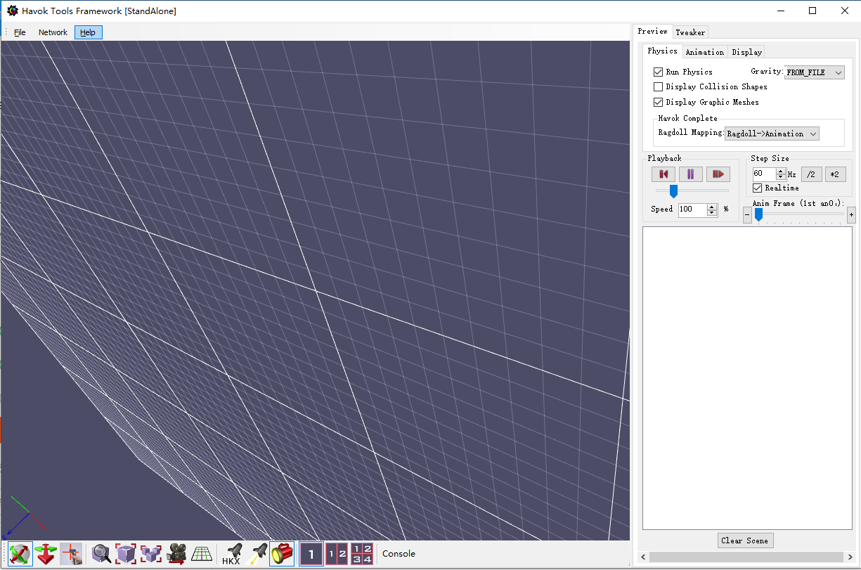Select the orbit camera navigation tool
861x570 pixels.
[20, 554]
